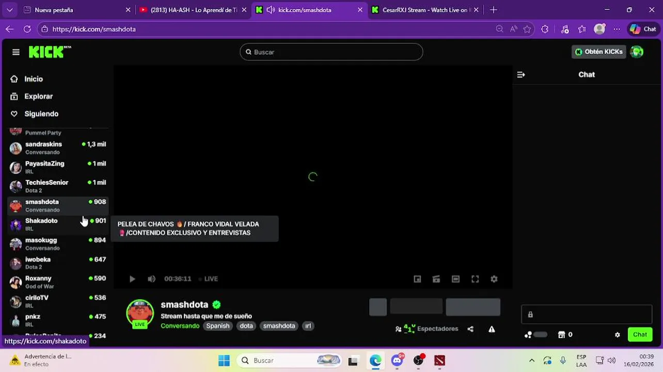This screenshot has height=372, width=663.
Task: Create a clip with clapperboard icon
Action: 436,279
